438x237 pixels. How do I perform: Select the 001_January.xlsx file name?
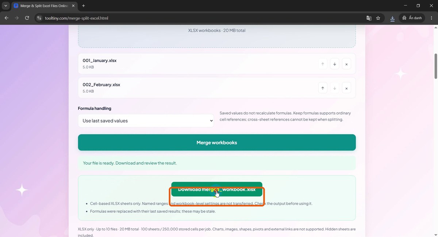coord(100,61)
